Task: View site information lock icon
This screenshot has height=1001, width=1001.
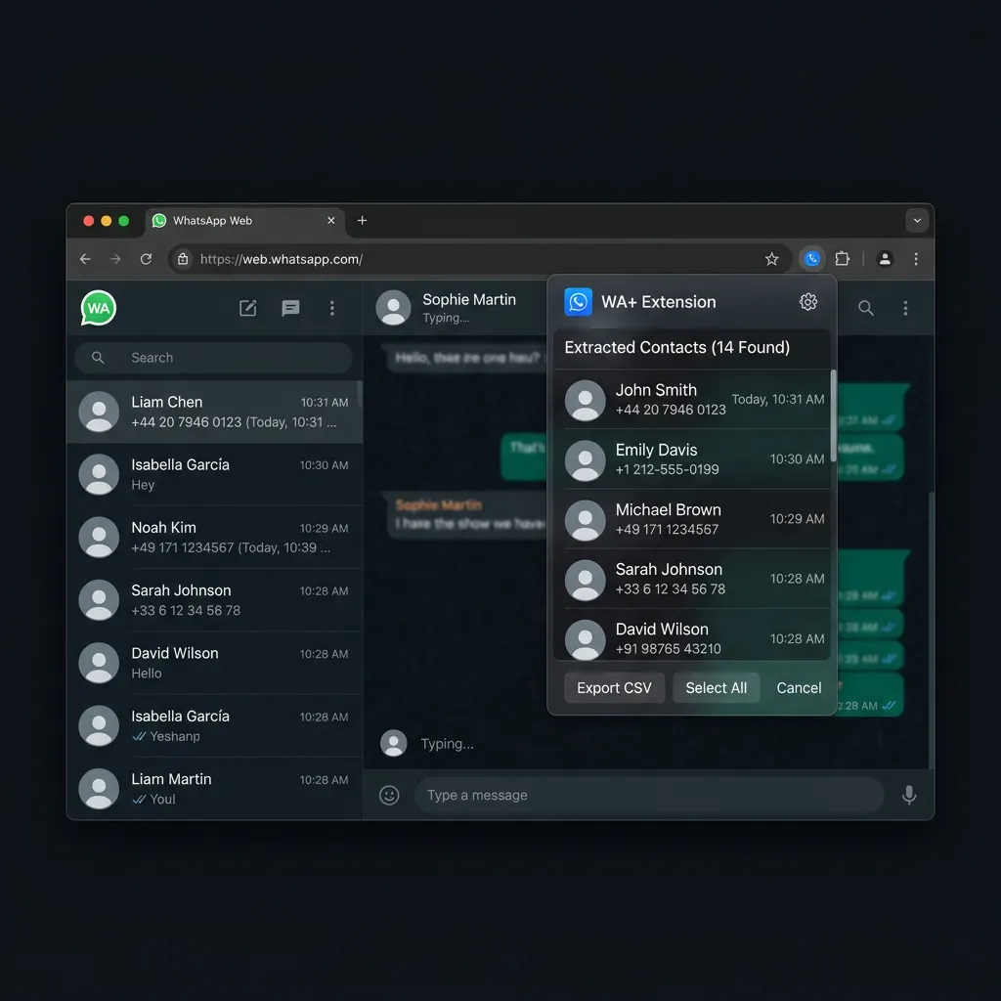Action: tap(183, 258)
